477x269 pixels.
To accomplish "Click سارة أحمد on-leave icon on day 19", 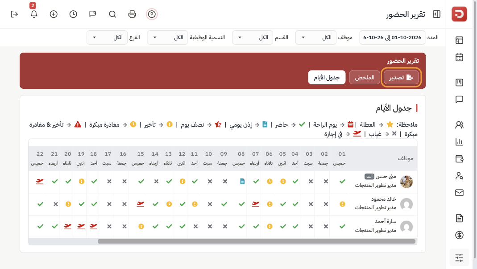I will point(81,227).
